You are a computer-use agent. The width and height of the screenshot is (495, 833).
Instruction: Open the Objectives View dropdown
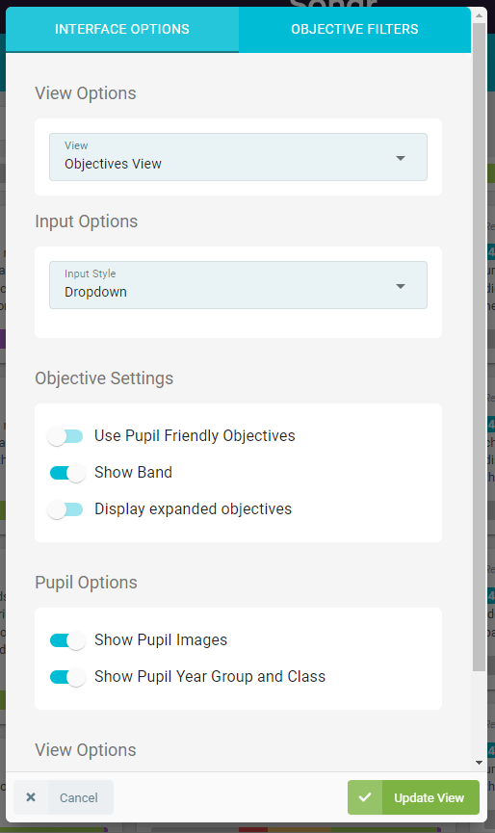[x=238, y=157]
